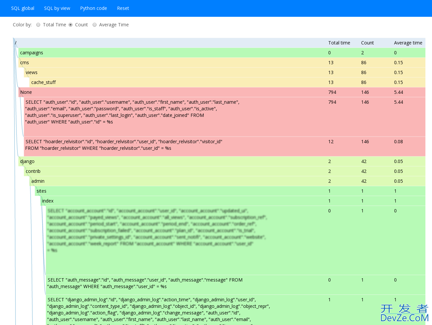Click count 42 in django row
Viewport: 432px width, 325px height.
point(364,161)
